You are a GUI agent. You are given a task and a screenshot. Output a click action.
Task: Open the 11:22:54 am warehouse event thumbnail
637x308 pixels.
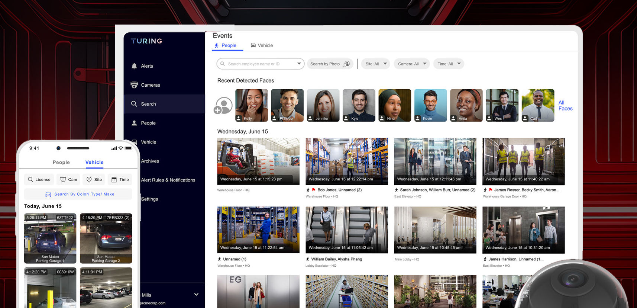[258, 230]
